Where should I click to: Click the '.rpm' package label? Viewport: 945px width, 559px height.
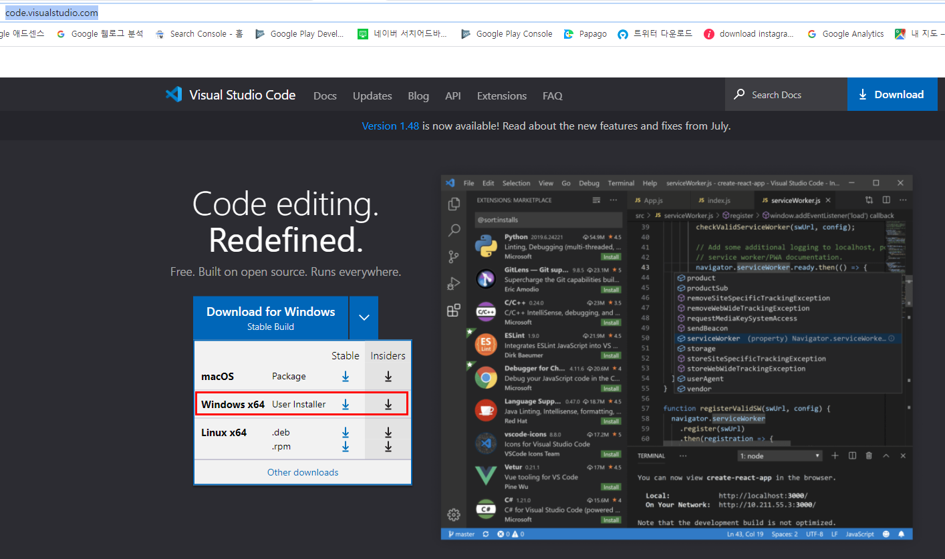[281, 446]
